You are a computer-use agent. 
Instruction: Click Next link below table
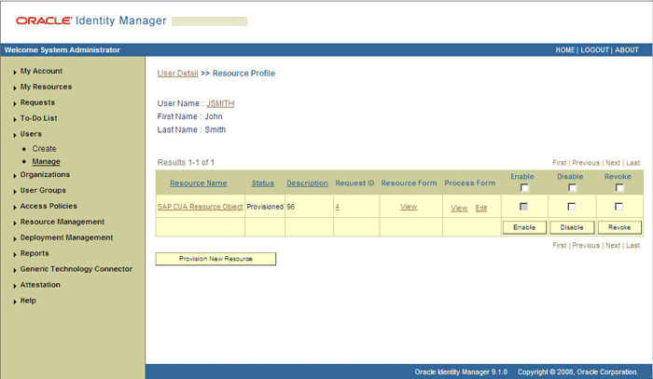coord(613,246)
